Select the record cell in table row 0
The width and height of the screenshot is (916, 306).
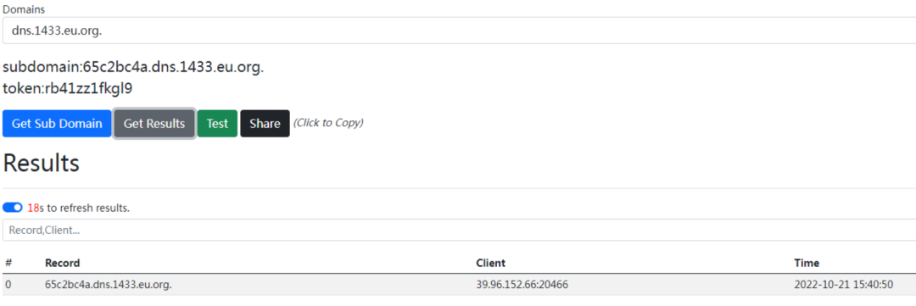pyautogui.click(x=109, y=285)
